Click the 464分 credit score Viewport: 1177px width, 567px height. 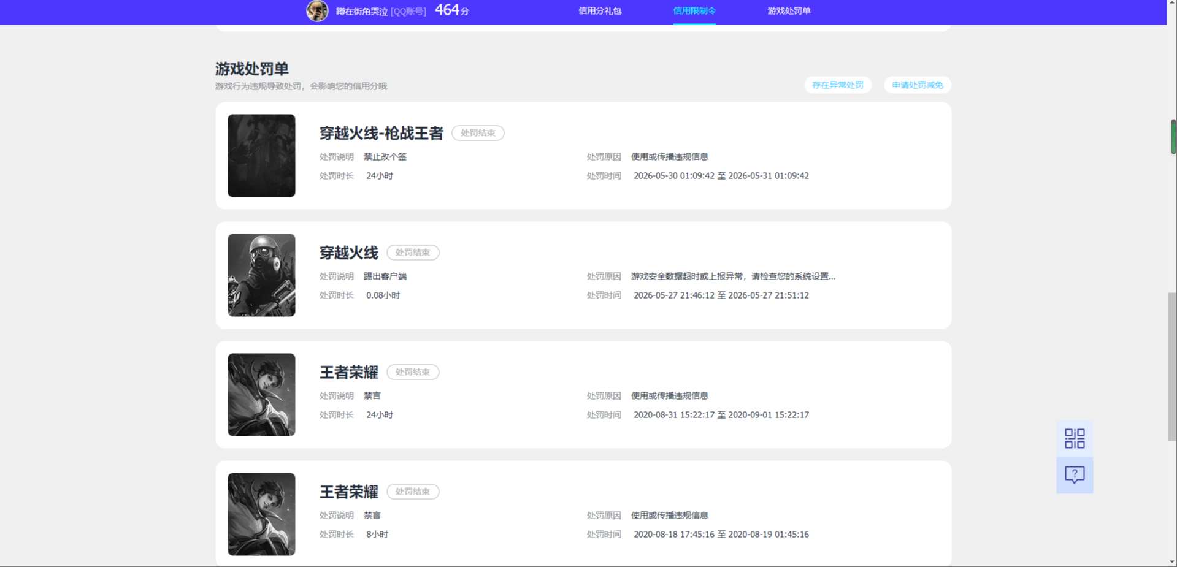pyautogui.click(x=451, y=10)
